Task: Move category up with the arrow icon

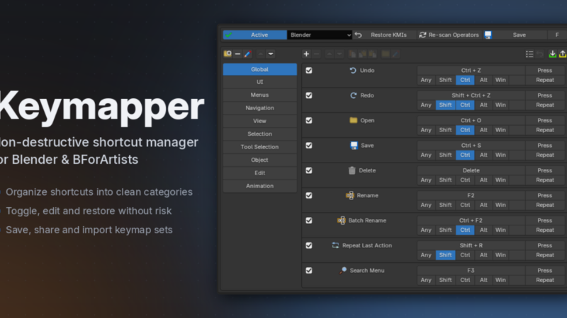Action: (x=260, y=54)
